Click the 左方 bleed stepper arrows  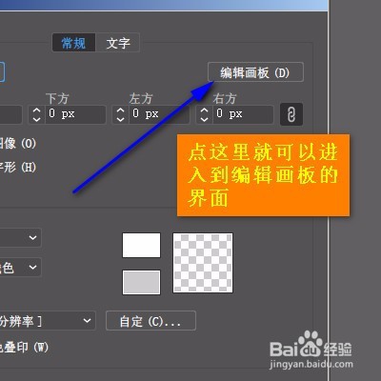(x=121, y=114)
